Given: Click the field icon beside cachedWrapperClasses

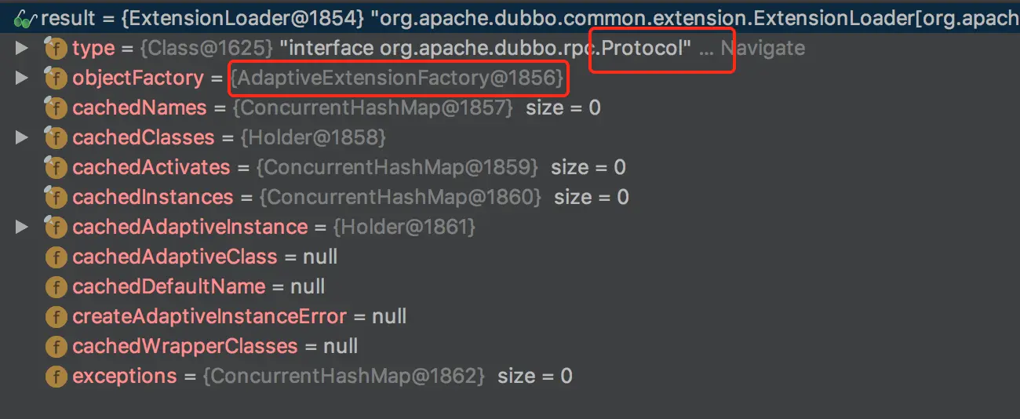Looking at the screenshot, I should [x=56, y=347].
